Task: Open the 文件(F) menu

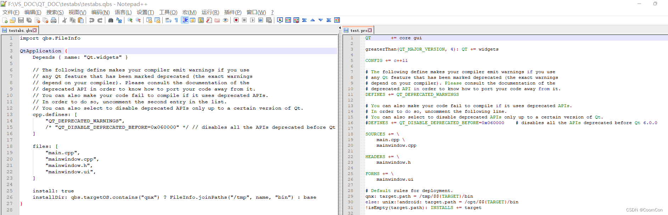Action: [11, 12]
